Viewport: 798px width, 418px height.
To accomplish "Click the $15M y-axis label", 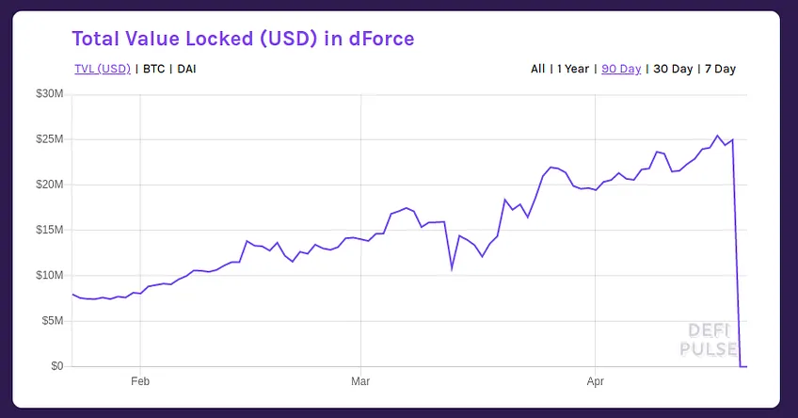I will [x=49, y=230].
